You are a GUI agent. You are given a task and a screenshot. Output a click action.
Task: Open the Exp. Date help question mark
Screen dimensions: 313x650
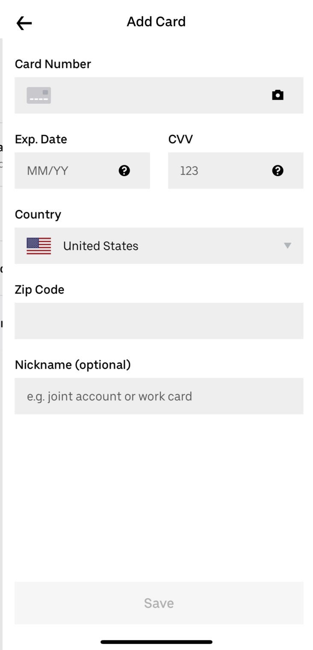[x=124, y=170]
